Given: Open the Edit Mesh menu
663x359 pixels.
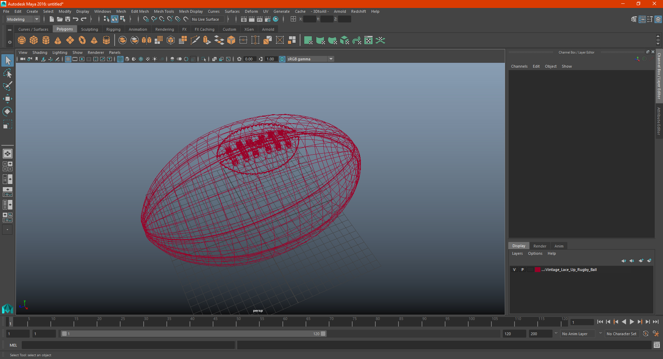Looking at the screenshot, I should [140, 11].
